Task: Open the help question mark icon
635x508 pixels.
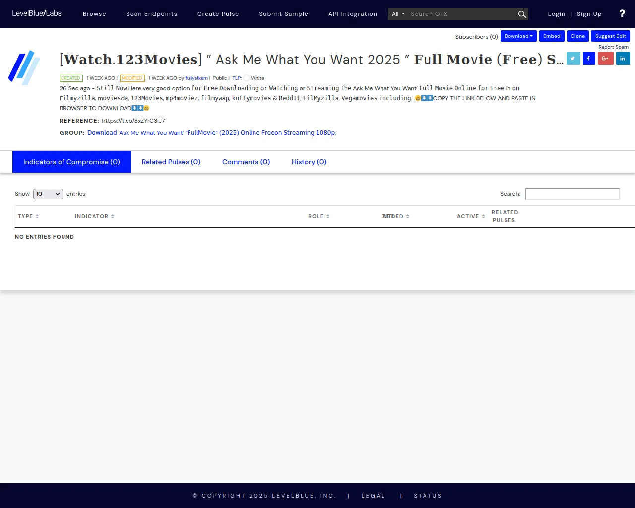Action: [x=622, y=14]
